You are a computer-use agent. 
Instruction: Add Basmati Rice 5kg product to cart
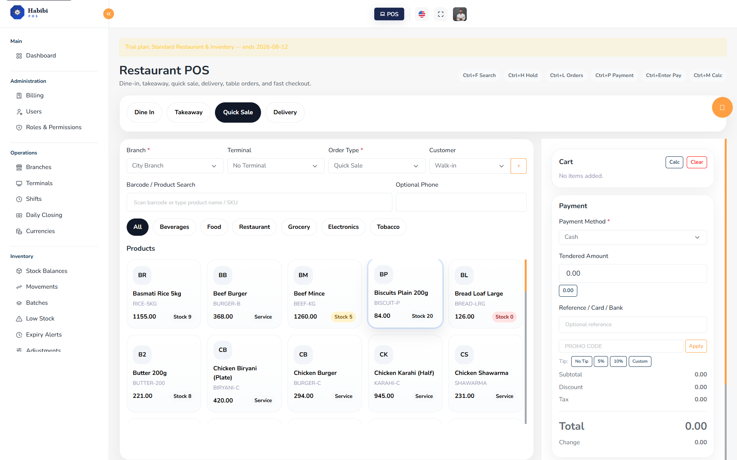(164, 294)
